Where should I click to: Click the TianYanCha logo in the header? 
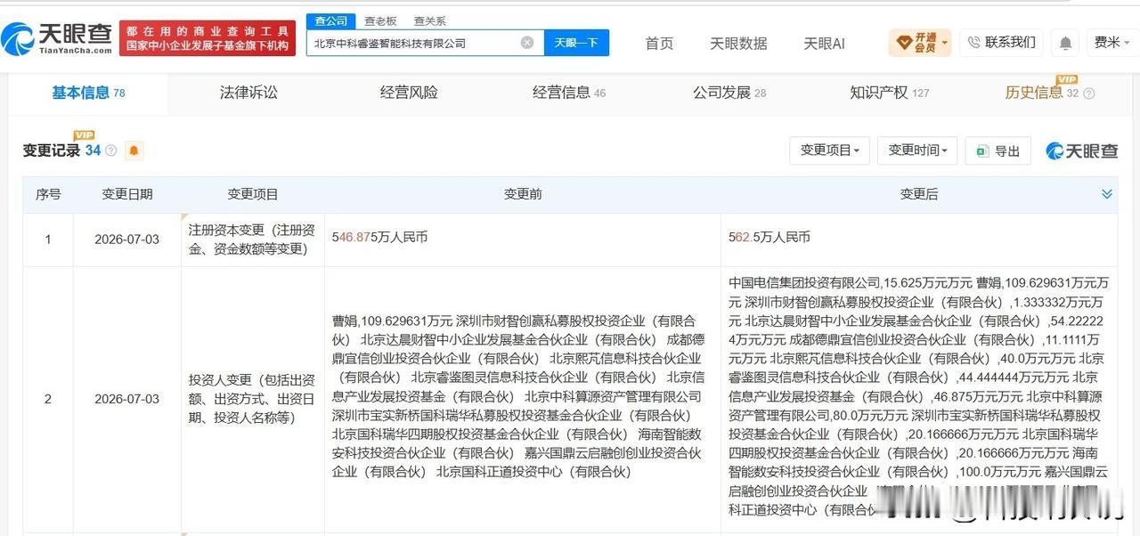tap(56, 38)
